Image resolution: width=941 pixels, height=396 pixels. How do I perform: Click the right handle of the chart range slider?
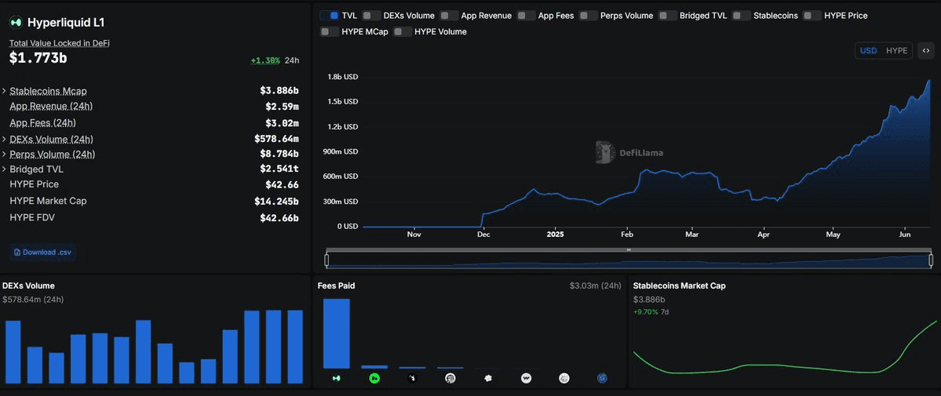click(931, 260)
